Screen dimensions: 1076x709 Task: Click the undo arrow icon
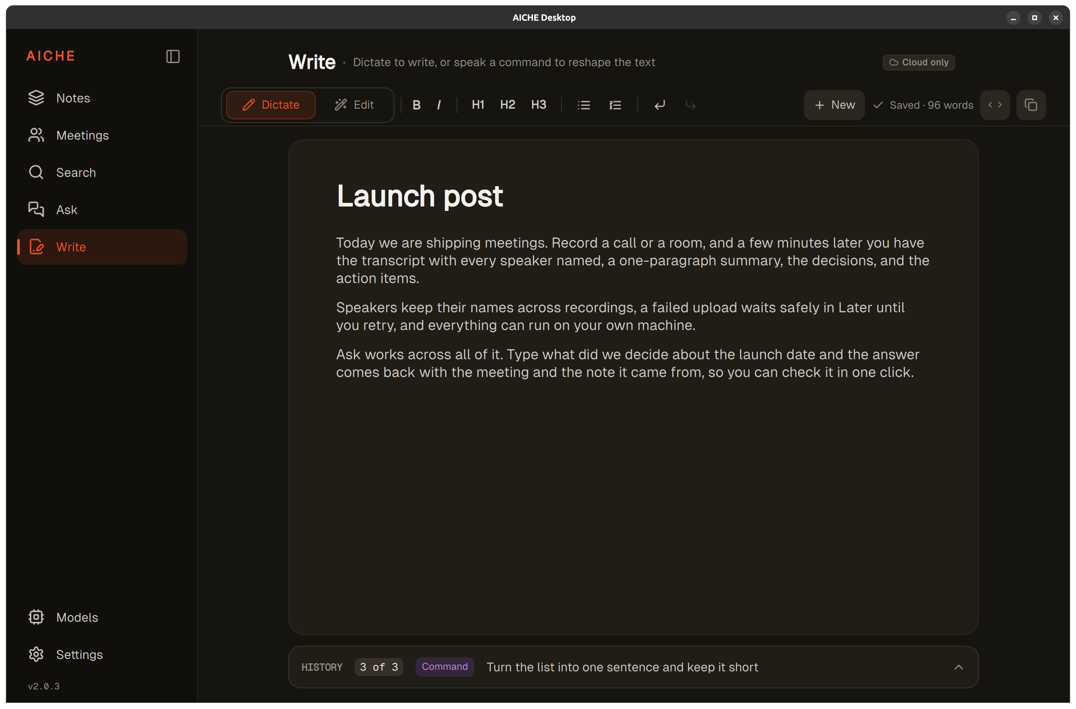coord(660,105)
